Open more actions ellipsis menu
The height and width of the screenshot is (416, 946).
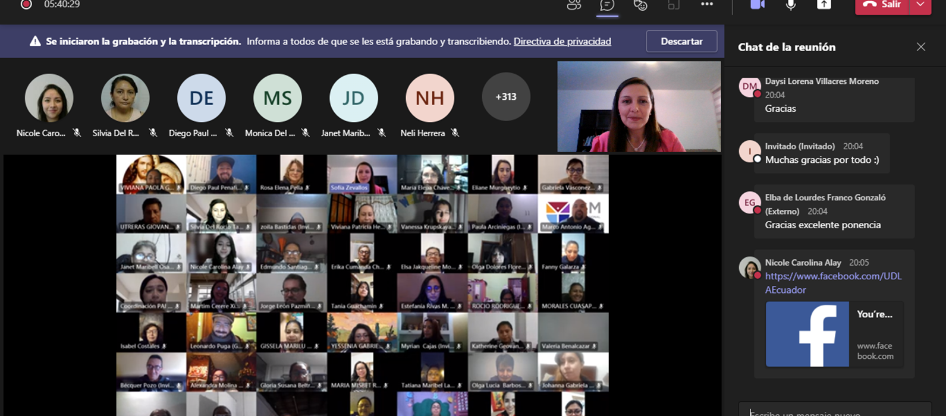coord(706,5)
